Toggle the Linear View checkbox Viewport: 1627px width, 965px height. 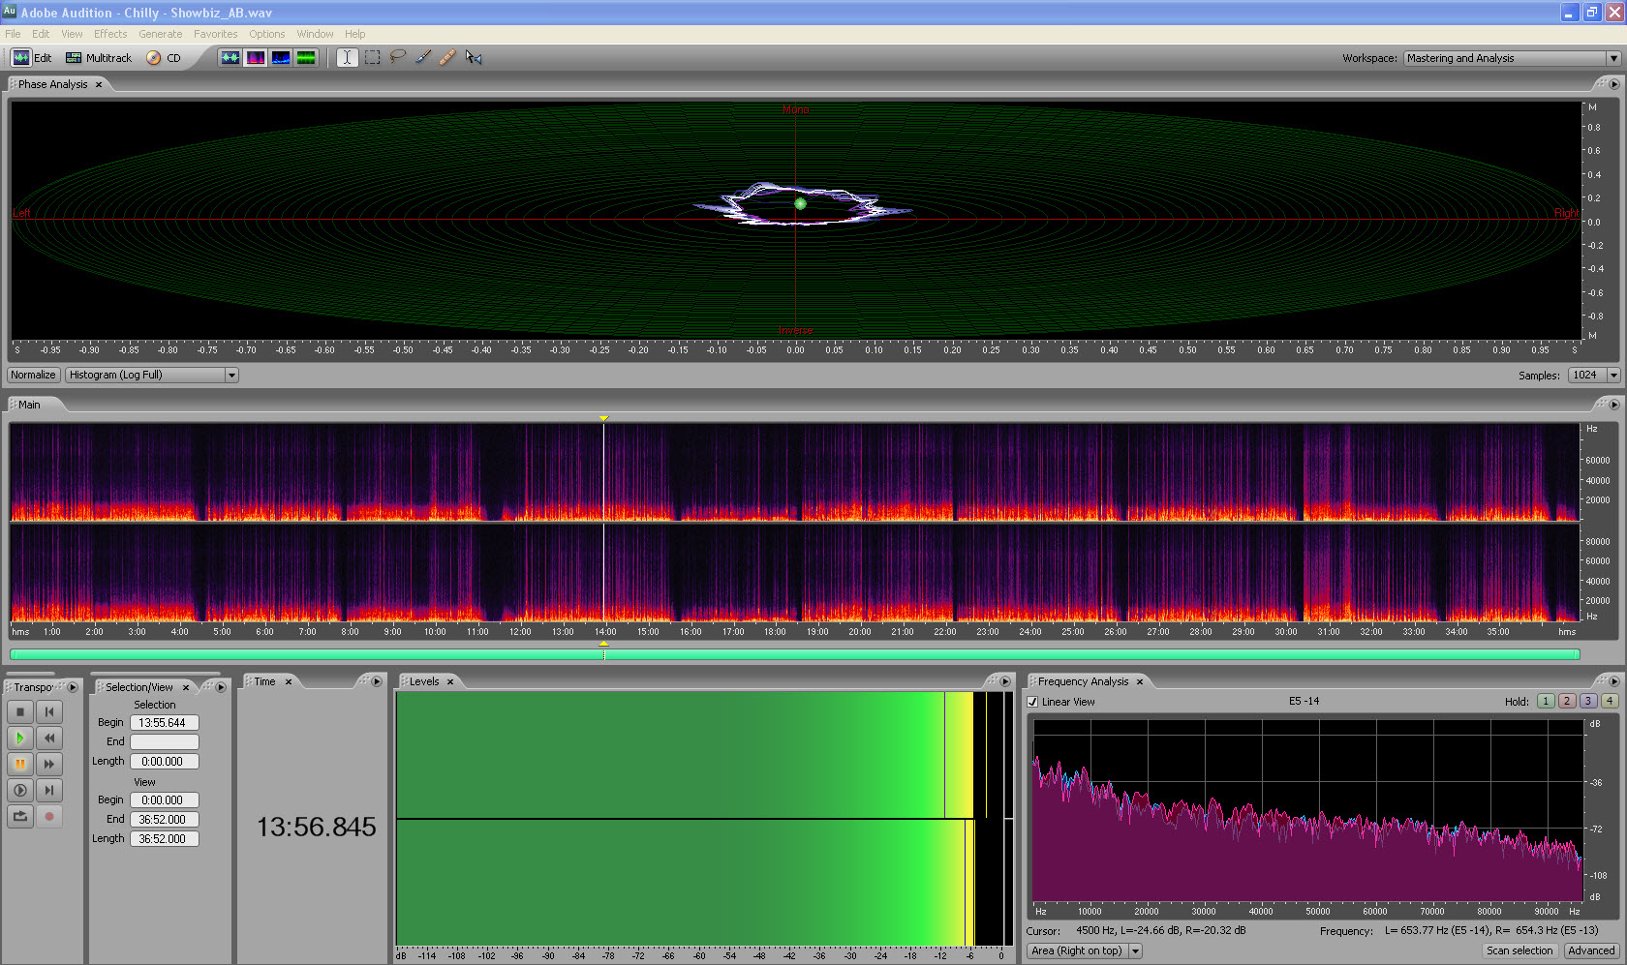pyautogui.click(x=1032, y=702)
